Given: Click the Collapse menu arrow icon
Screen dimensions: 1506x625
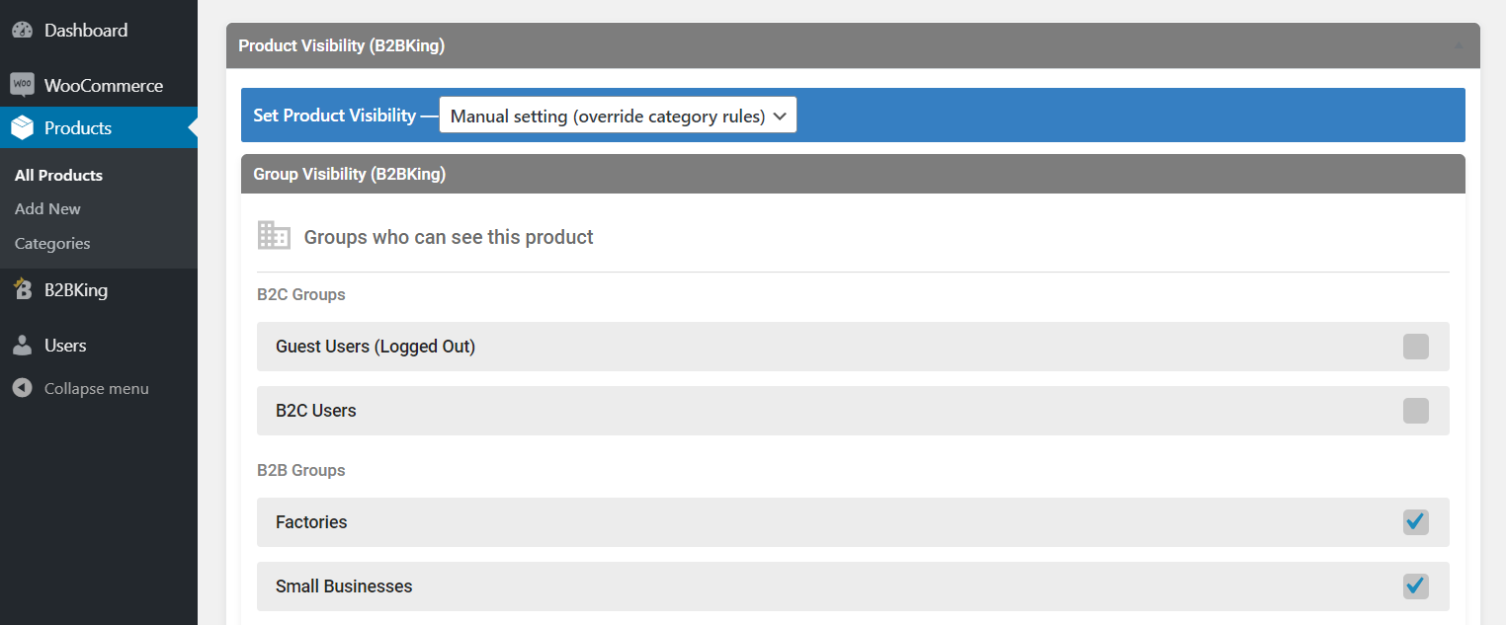Looking at the screenshot, I should tap(23, 388).
